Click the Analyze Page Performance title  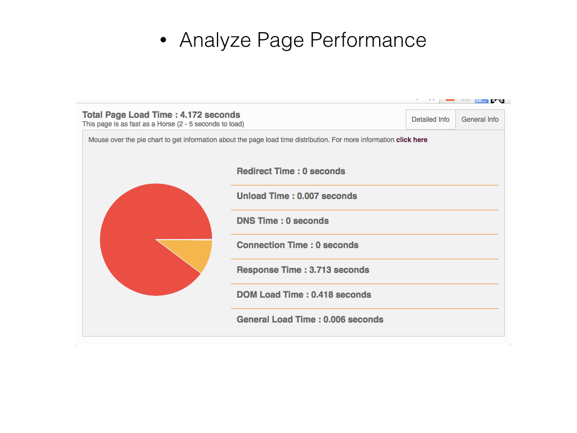click(x=303, y=40)
